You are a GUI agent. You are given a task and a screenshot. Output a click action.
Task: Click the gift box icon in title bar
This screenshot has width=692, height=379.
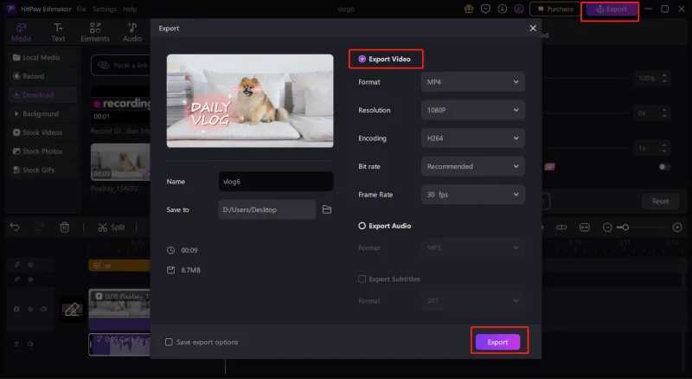(x=469, y=9)
